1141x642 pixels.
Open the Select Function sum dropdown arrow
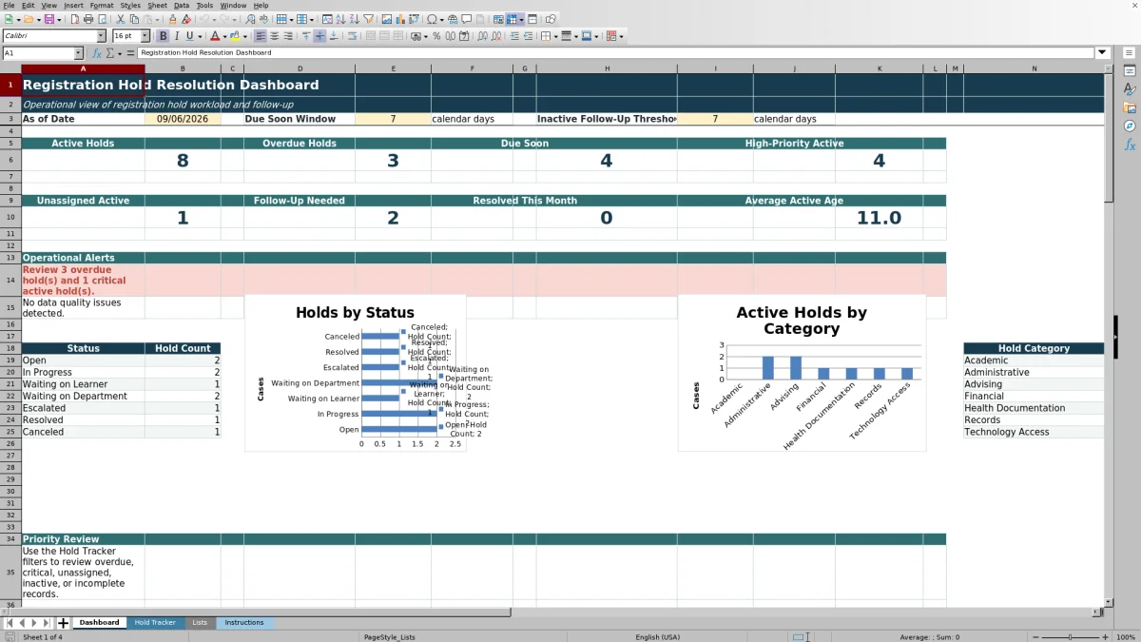click(x=121, y=53)
